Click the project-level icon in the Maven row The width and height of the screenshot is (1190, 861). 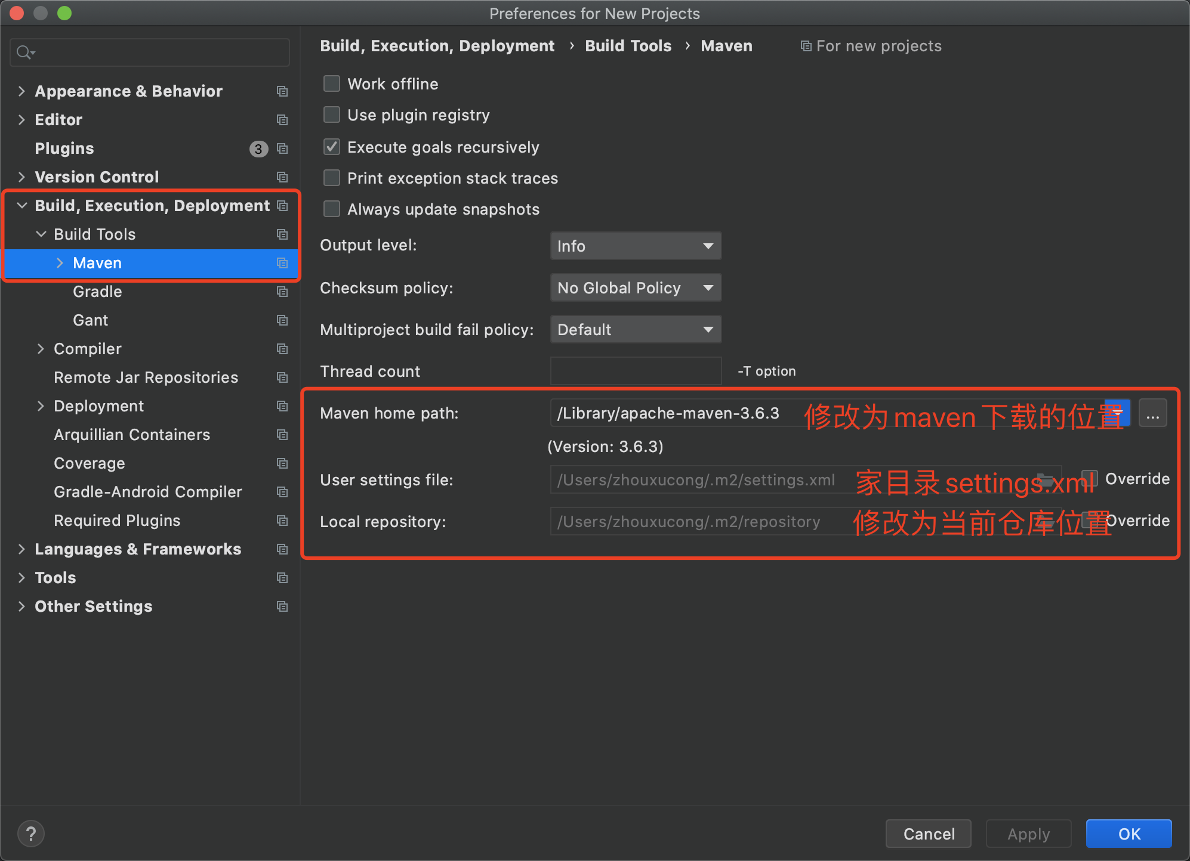[x=282, y=263]
